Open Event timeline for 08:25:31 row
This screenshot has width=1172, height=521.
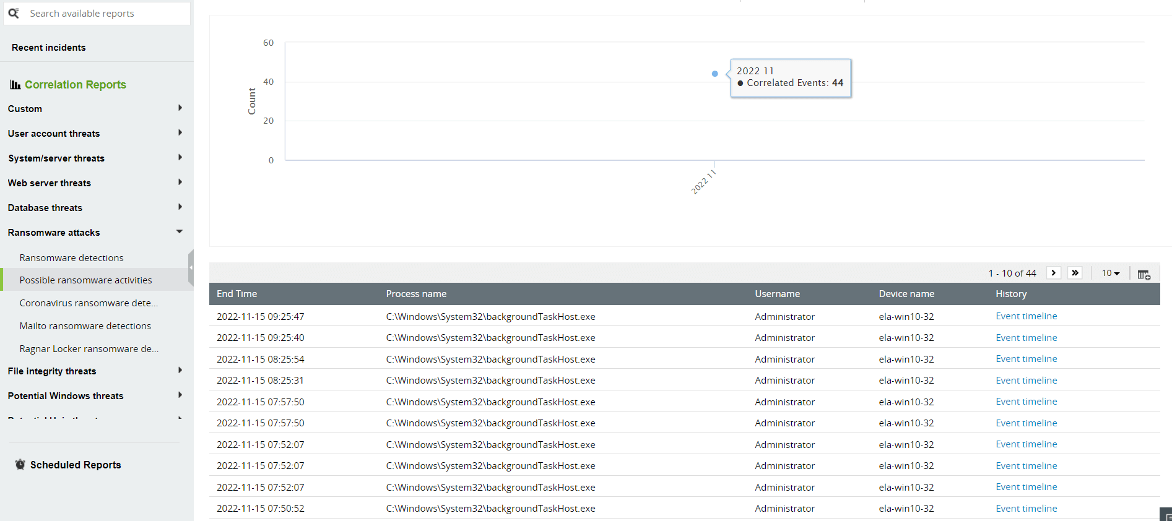pyautogui.click(x=1026, y=381)
